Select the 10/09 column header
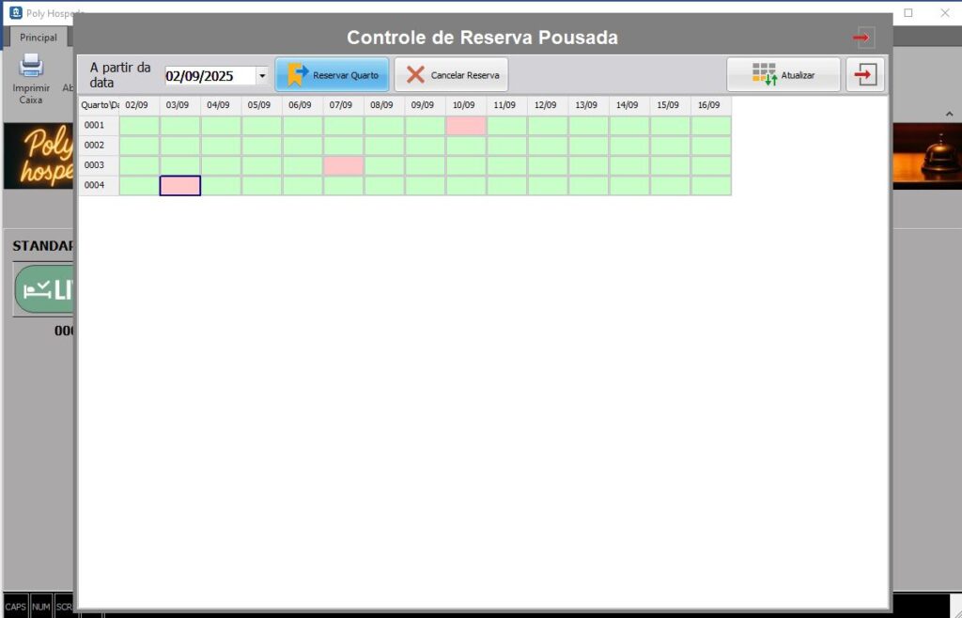 [465, 105]
